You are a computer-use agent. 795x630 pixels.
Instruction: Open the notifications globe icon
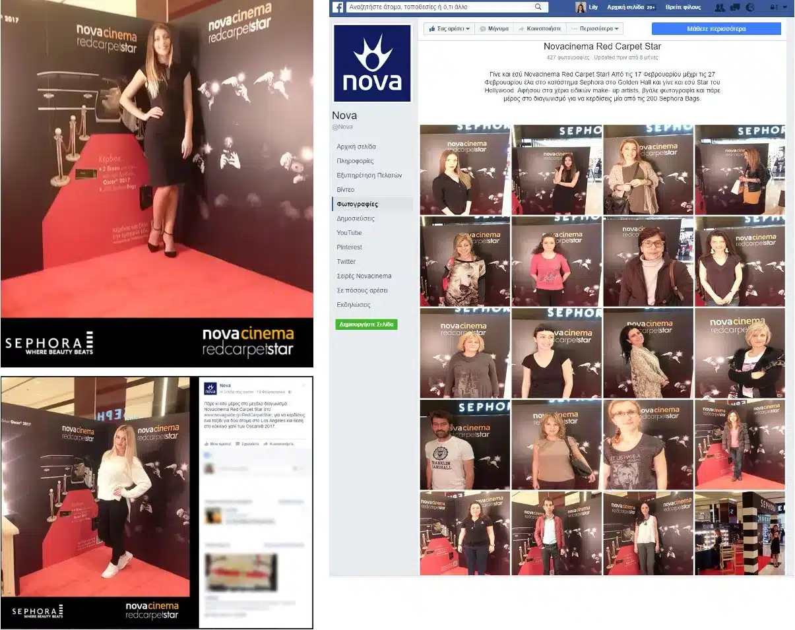[749, 7]
